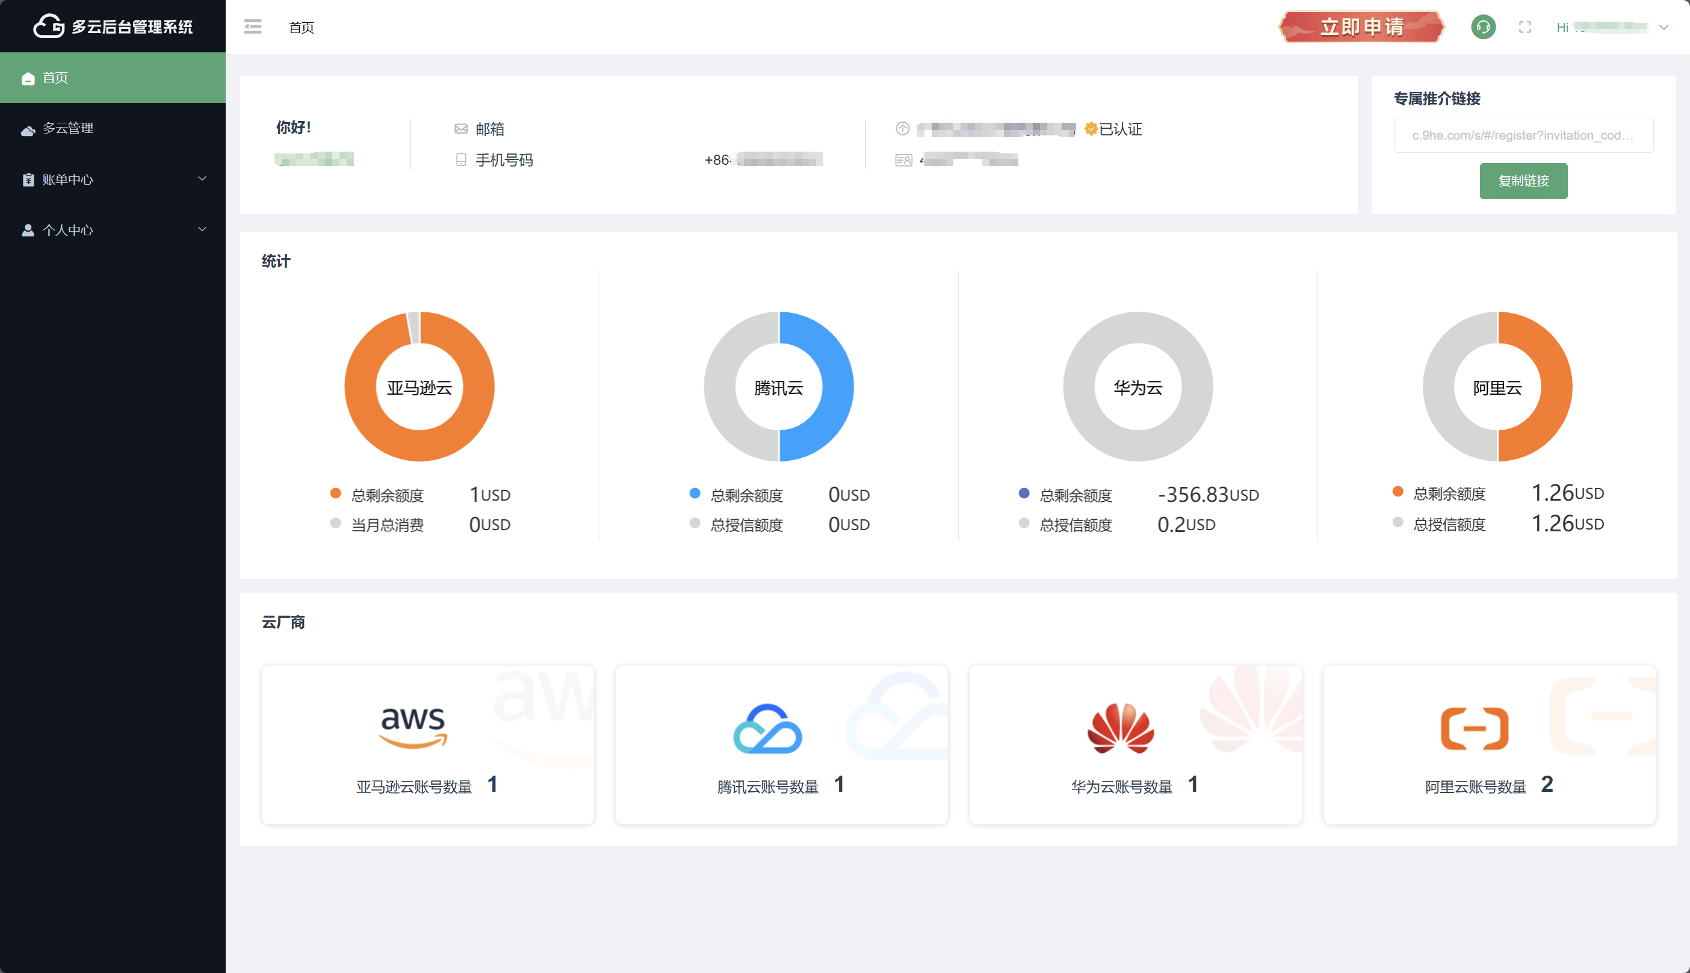The image size is (1690, 973).
Task: Click the referral link input field
Action: click(1523, 135)
